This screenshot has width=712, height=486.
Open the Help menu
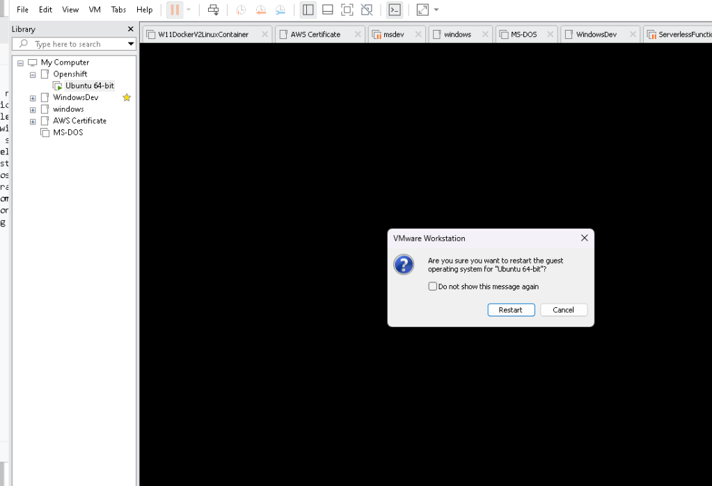click(144, 10)
